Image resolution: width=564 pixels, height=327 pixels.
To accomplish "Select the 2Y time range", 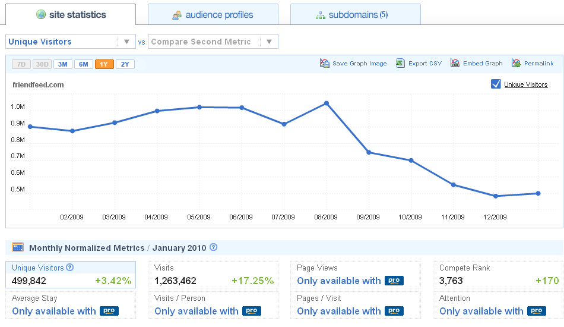I will [x=125, y=64].
